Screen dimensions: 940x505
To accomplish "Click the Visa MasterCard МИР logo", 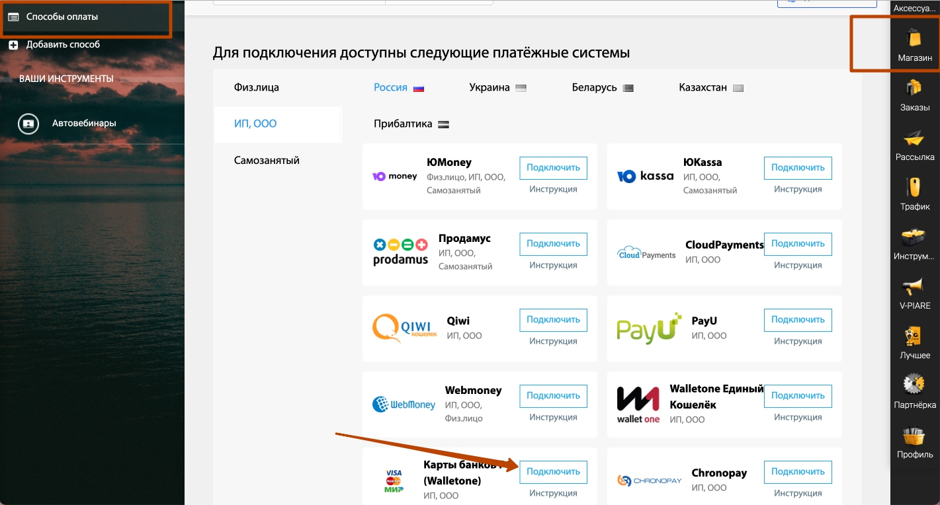I will (394, 481).
